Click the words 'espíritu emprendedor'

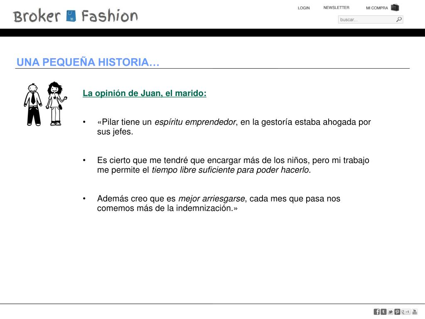tap(195, 122)
